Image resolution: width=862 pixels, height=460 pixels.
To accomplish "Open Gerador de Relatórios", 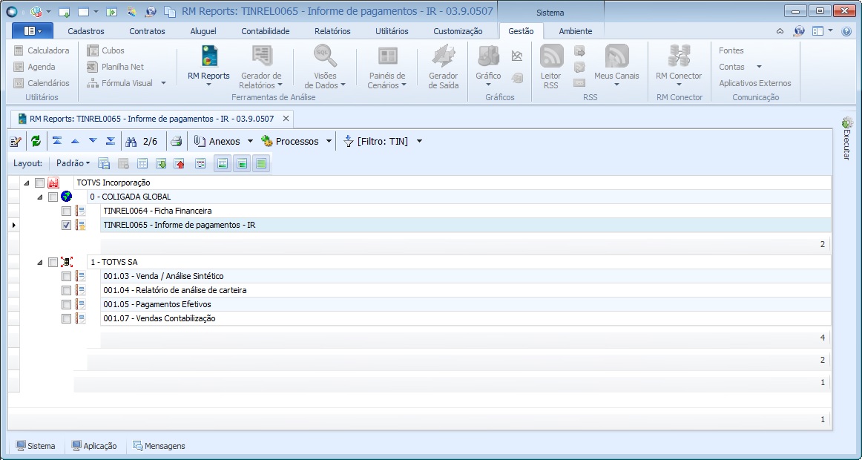I will (x=261, y=66).
